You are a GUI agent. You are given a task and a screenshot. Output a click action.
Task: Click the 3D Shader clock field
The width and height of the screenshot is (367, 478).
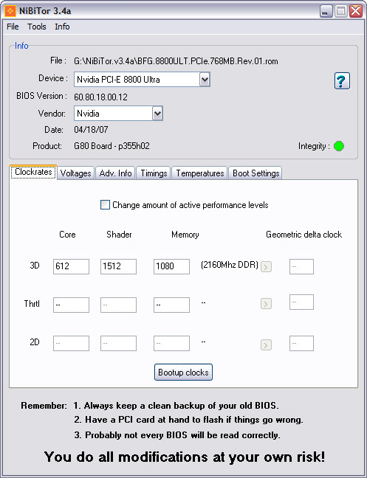(x=118, y=266)
